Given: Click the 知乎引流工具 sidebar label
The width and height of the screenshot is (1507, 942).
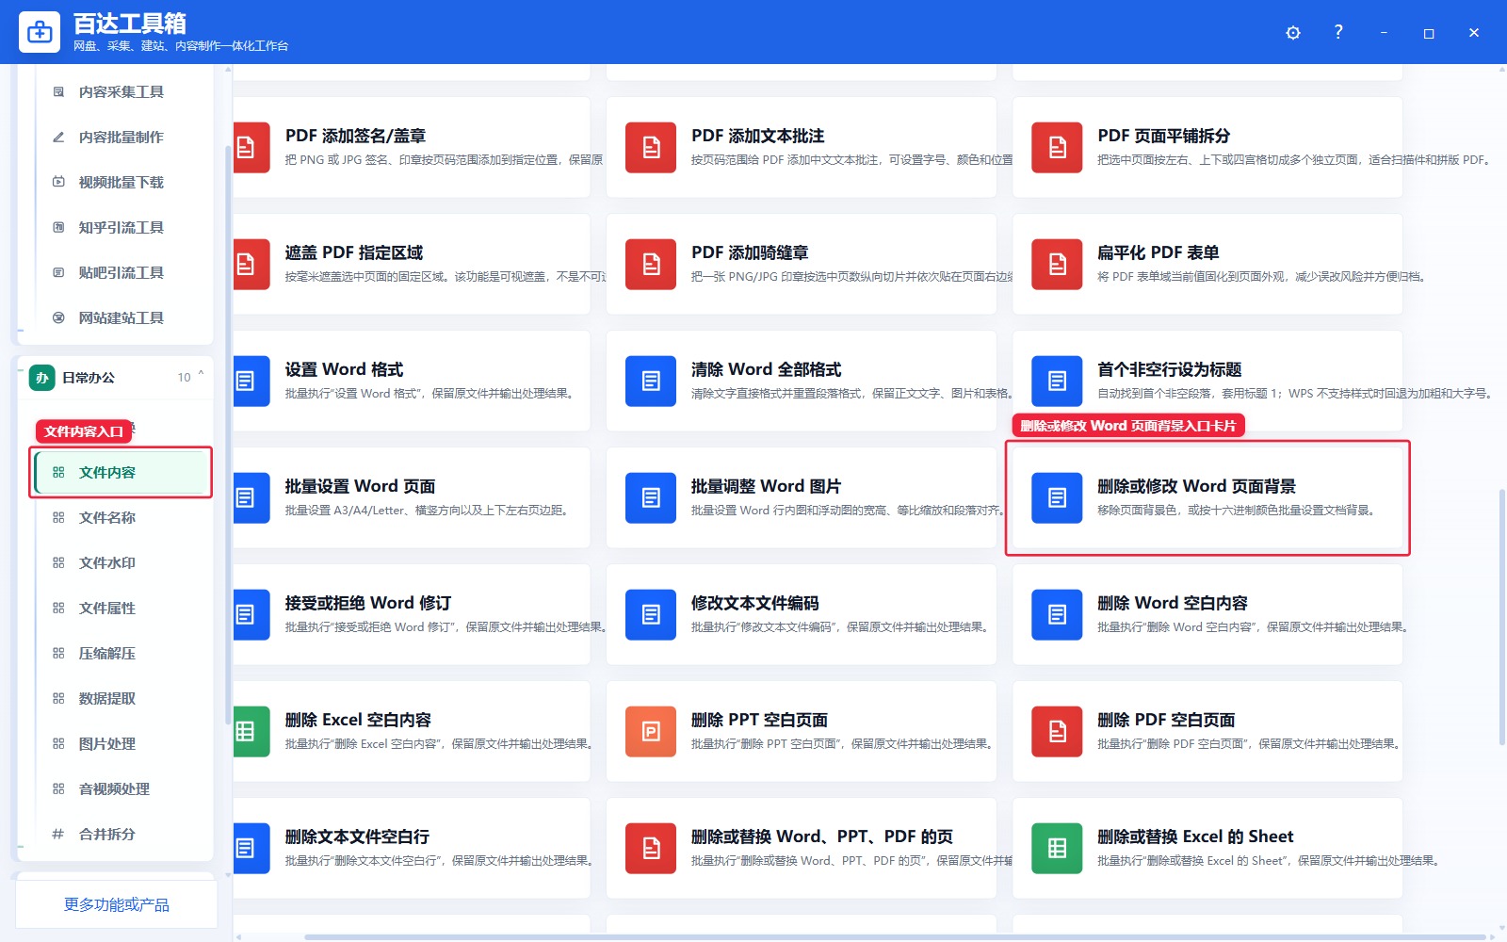Looking at the screenshot, I should click(x=122, y=227).
